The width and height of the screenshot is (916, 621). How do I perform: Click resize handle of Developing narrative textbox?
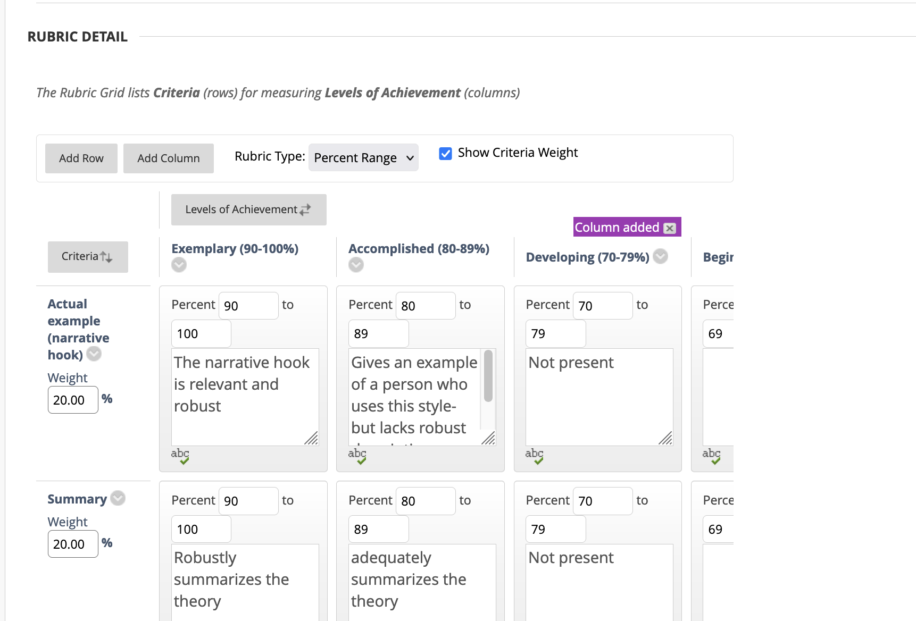(x=665, y=438)
